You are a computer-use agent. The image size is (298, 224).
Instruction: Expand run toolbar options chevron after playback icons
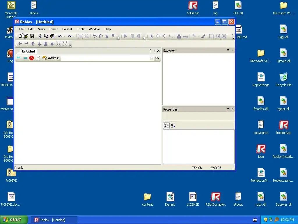(144, 38)
